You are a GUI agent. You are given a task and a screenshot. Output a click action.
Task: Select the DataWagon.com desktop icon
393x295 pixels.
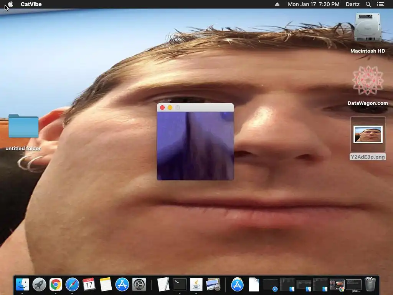[x=368, y=81]
